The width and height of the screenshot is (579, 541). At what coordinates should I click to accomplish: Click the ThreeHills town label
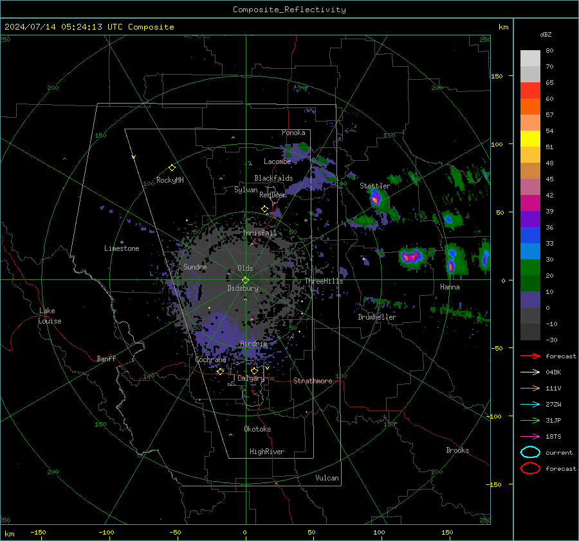pos(324,281)
